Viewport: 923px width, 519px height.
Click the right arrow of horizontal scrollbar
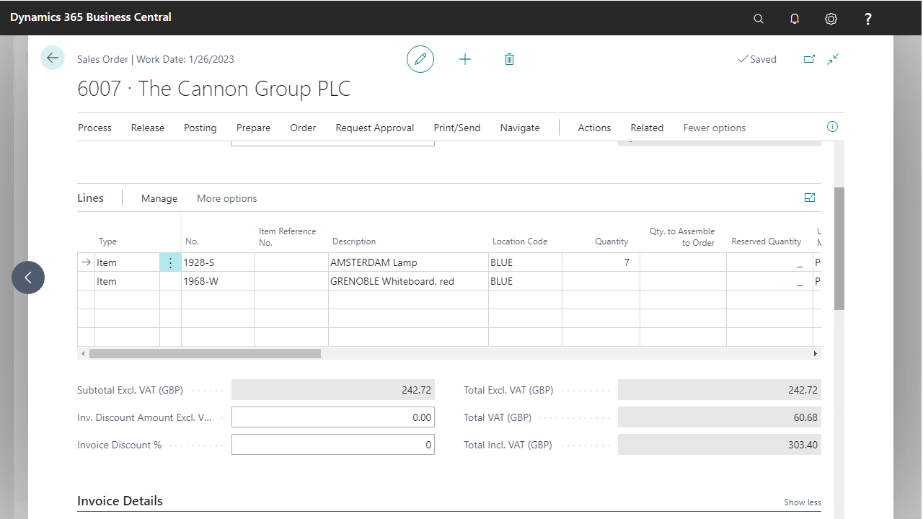pos(816,354)
